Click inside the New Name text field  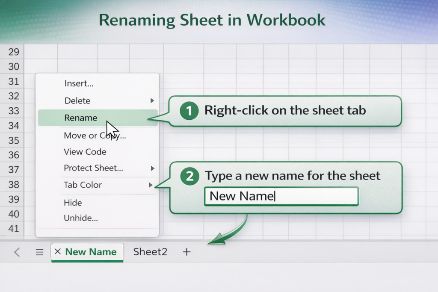(x=281, y=196)
